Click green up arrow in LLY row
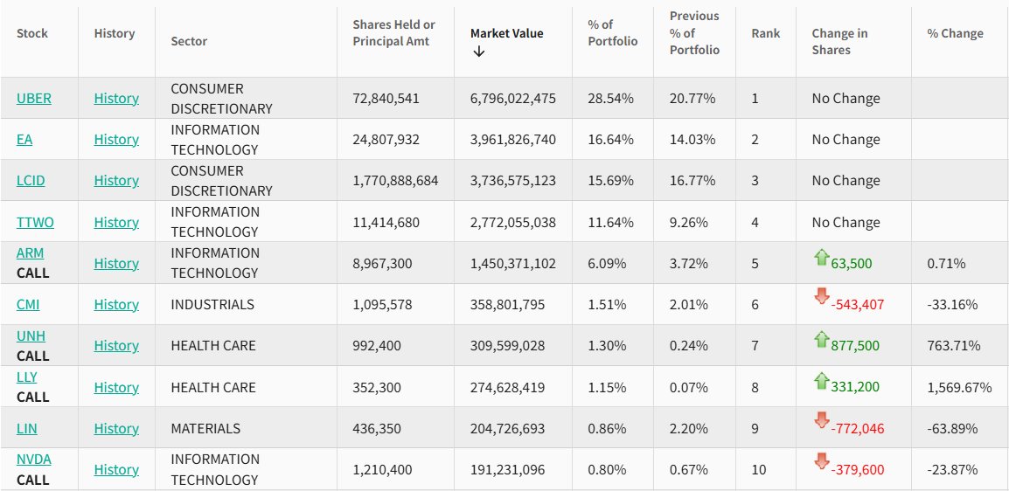Image resolution: width=1009 pixels, height=491 pixels. [820, 380]
